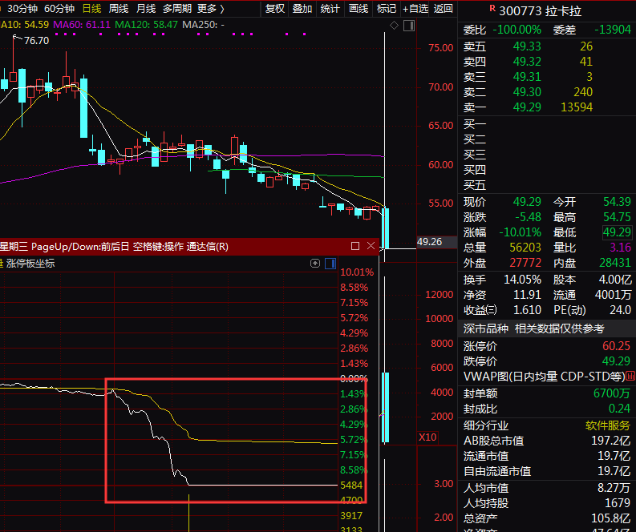
Task: Close the intraday popup with the X
Action: [371, 246]
